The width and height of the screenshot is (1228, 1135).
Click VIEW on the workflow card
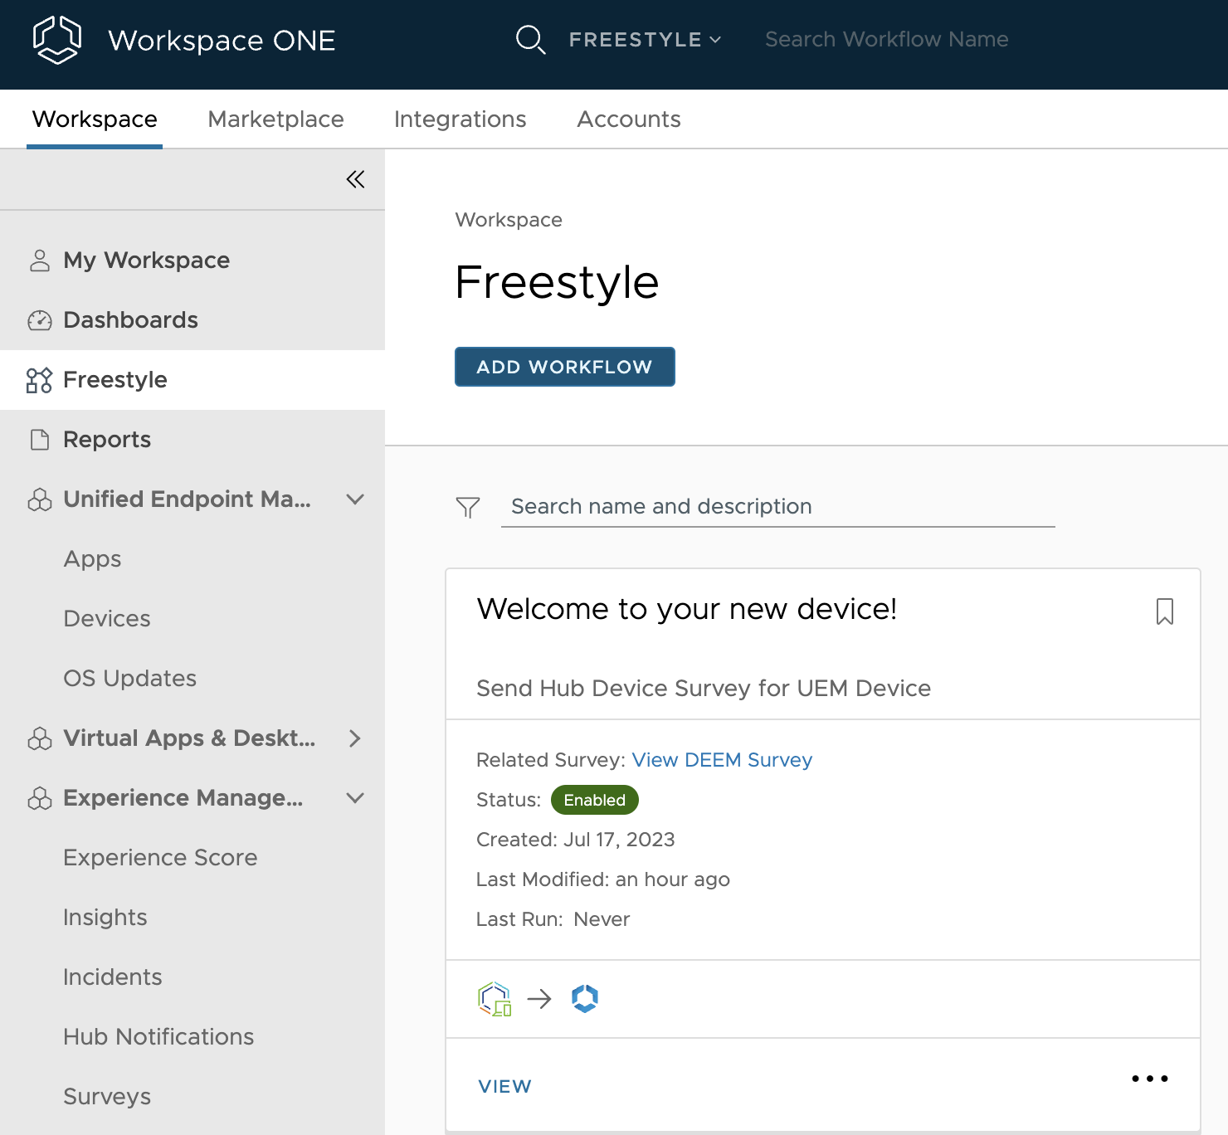[504, 1086]
